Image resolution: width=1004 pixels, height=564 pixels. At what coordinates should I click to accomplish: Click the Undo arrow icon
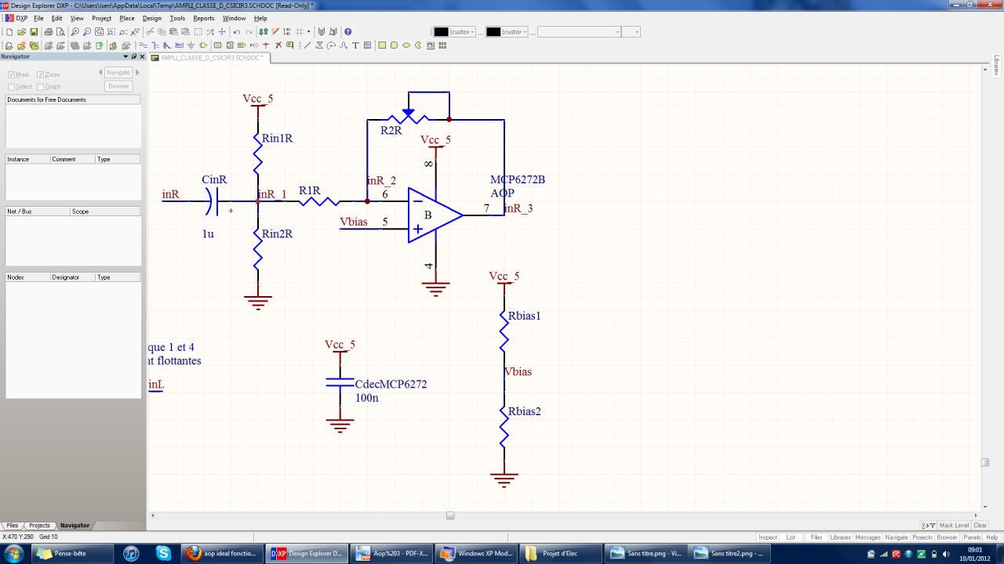(x=237, y=32)
